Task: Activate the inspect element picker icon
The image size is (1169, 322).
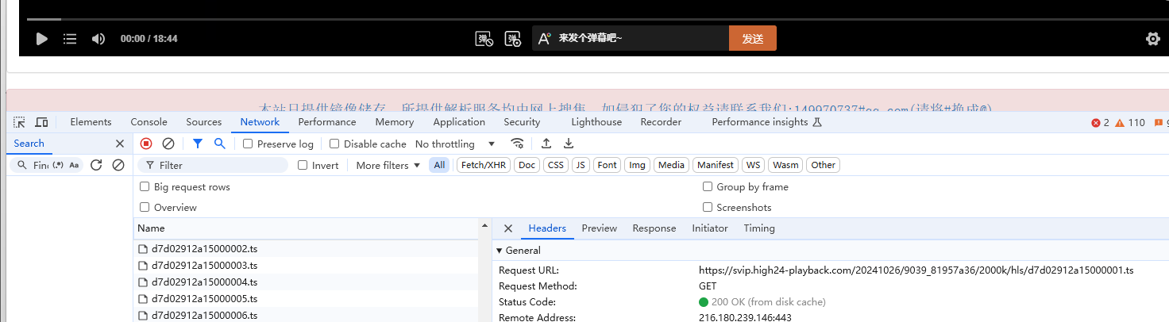Action: (20, 122)
